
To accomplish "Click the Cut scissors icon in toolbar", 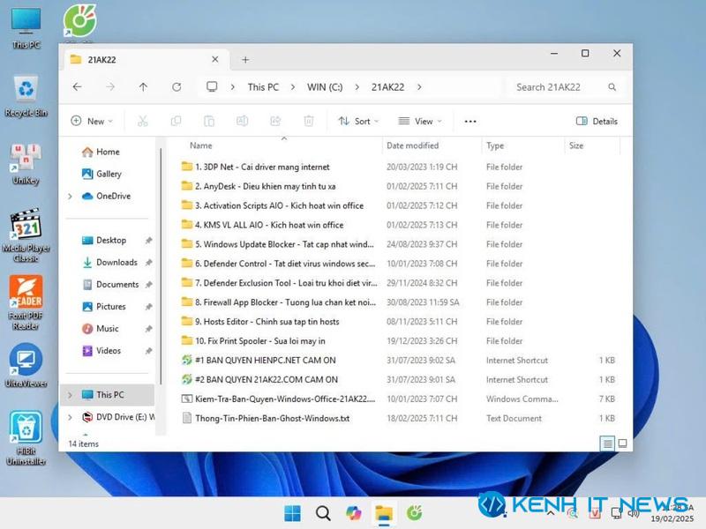I will 143,121.
